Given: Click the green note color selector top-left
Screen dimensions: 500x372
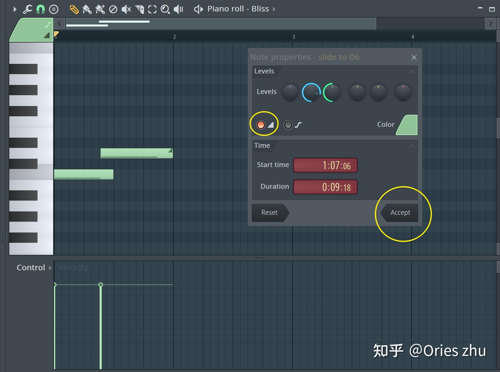Looking at the screenshot, I should click(31, 29).
